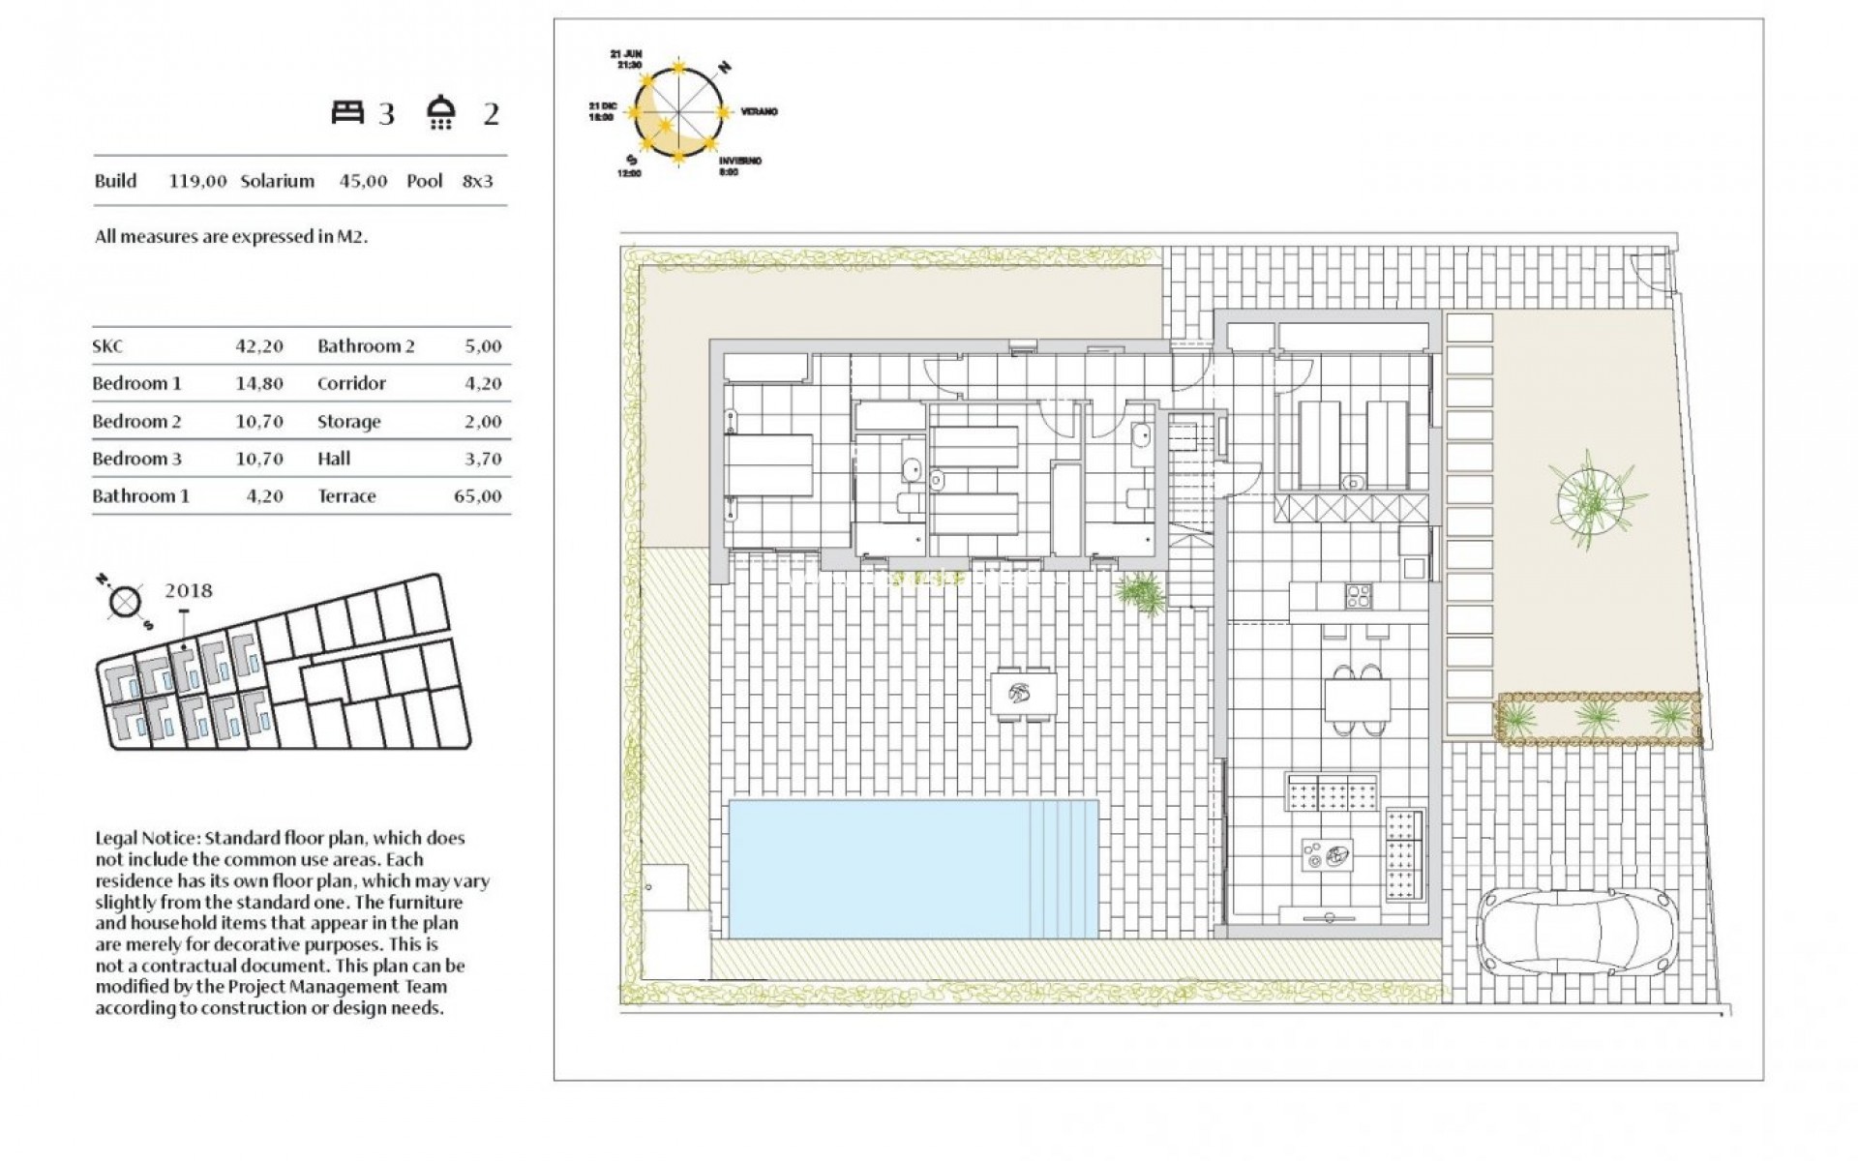The image size is (1858, 1161).
Task: Click the "VERANO" label on sun diagram
Action: 760,112
